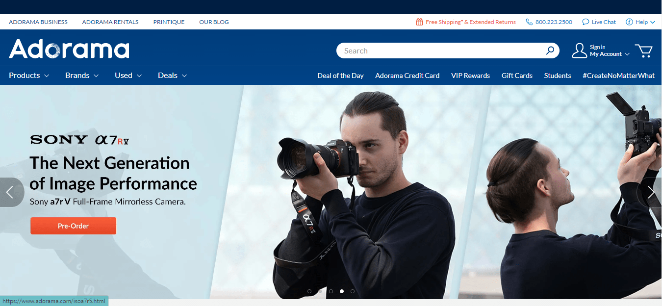Click the Live Chat bubble icon
The width and height of the screenshot is (662, 306).
click(x=586, y=22)
